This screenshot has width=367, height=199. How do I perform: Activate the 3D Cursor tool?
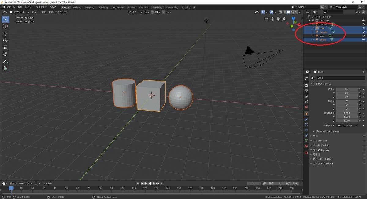(x=5, y=26)
